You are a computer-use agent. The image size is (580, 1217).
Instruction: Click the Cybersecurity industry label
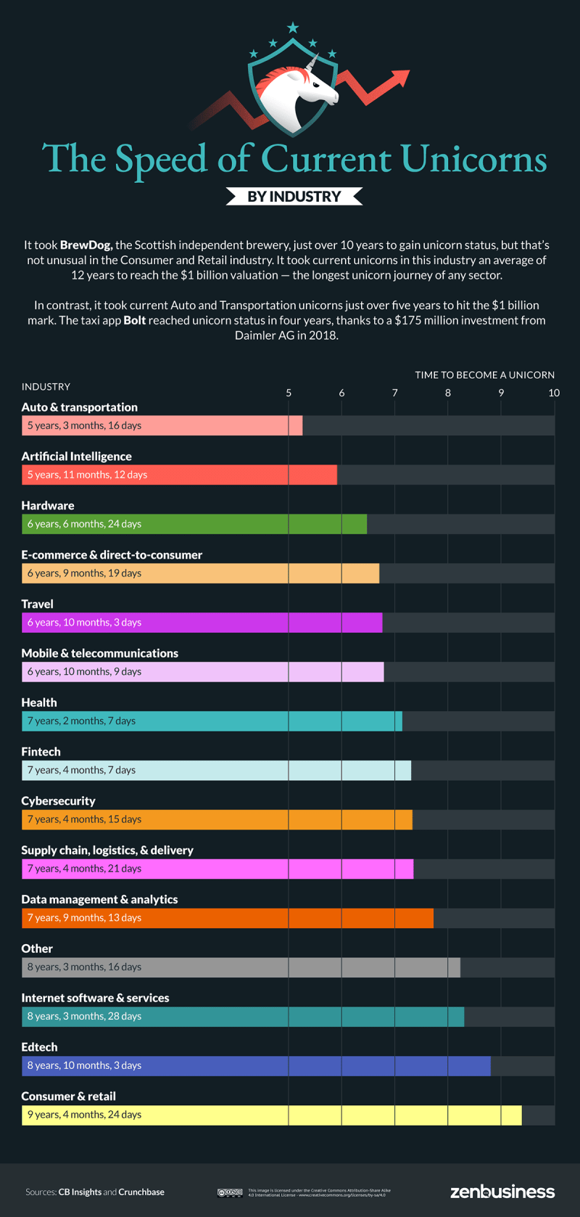[58, 801]
